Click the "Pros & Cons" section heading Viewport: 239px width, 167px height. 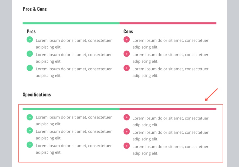(x=35, y=9)
